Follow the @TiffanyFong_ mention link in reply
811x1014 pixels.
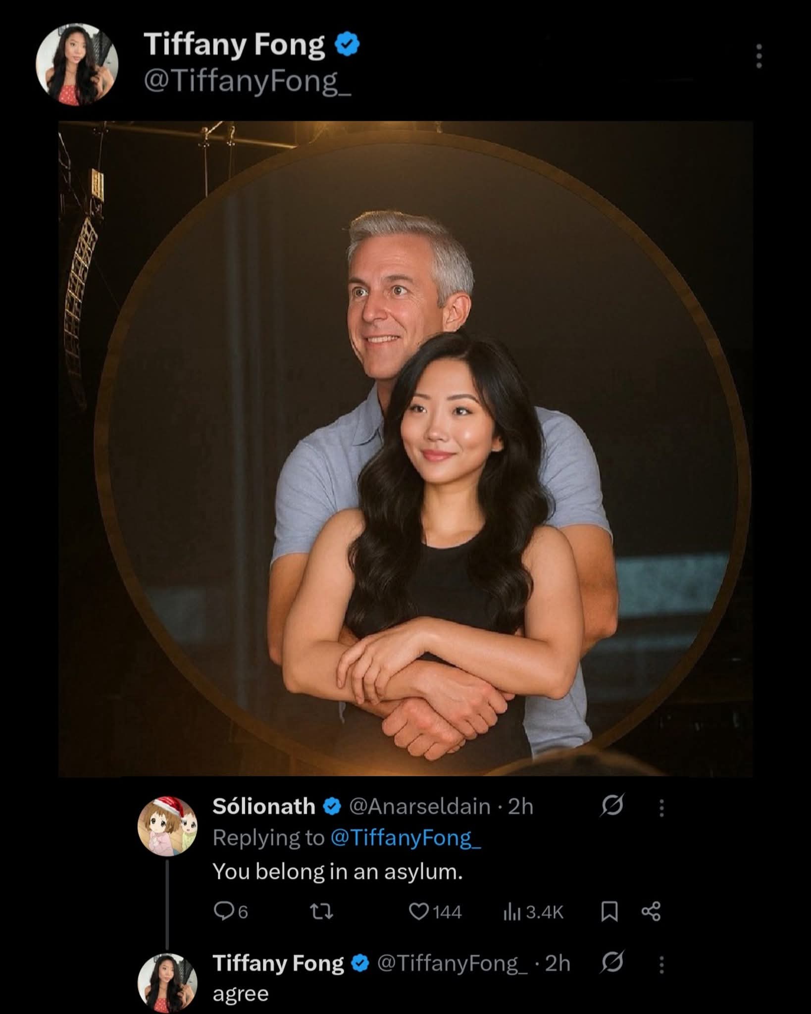tap(405, 838)
